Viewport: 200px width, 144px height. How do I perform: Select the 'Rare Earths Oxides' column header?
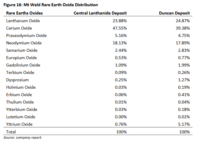pyautogui.click(x=24, y=13)
